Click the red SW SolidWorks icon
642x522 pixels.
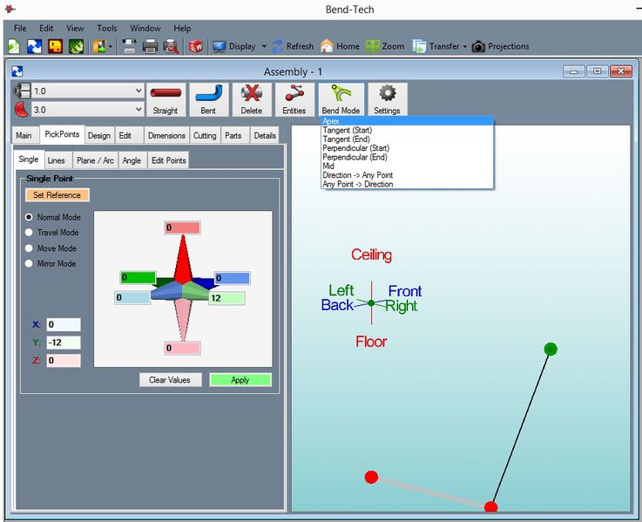click(196, 46)
